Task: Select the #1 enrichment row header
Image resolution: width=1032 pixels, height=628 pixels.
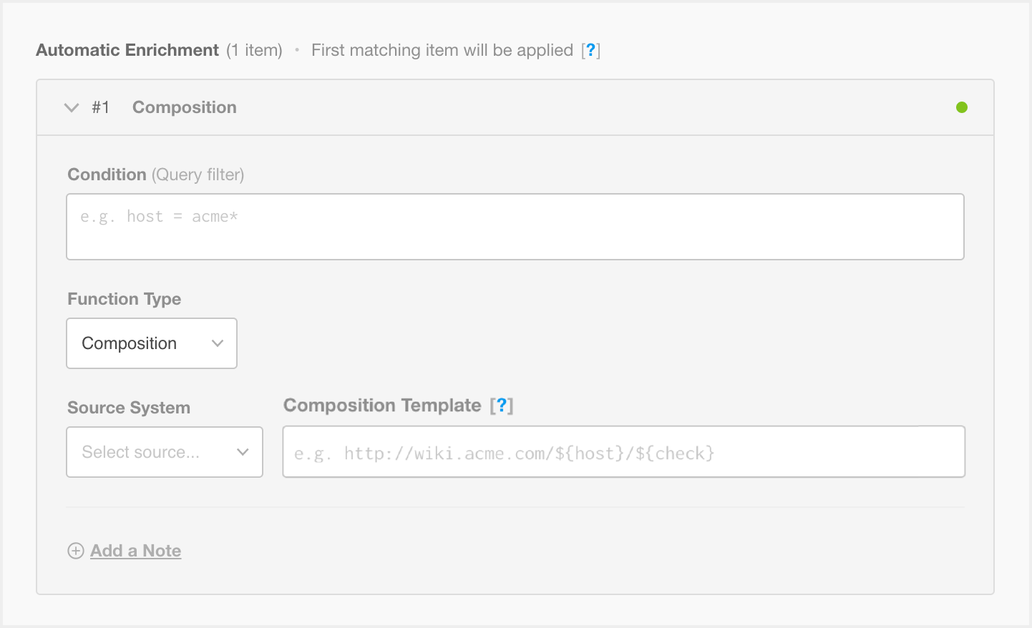Action: click(x=101, y=107)
